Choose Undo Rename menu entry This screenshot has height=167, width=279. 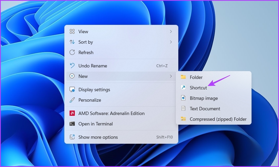point(121,66)
